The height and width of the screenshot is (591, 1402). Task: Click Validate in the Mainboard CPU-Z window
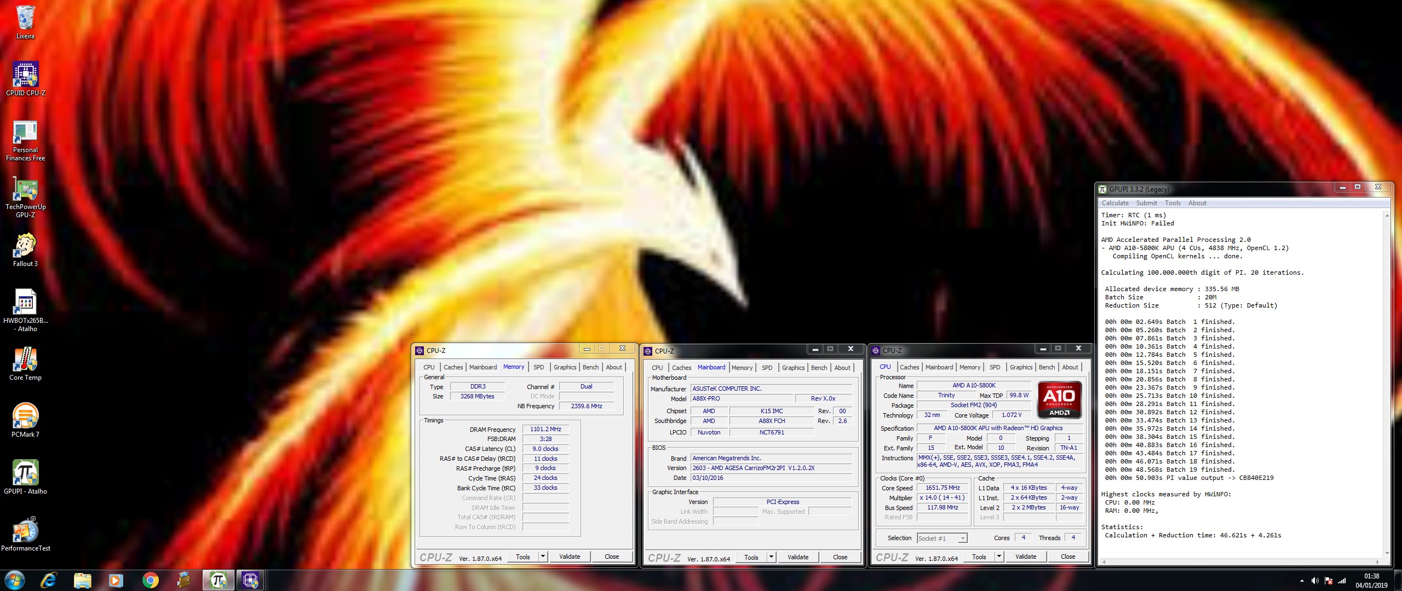point(798,557)
